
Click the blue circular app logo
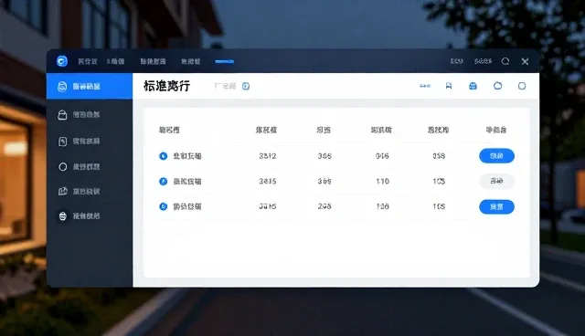coord(62,61)
